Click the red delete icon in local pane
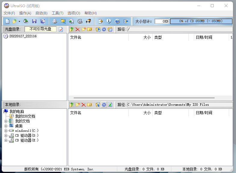This screenshot has width=236, height=173. coord(84,105)
